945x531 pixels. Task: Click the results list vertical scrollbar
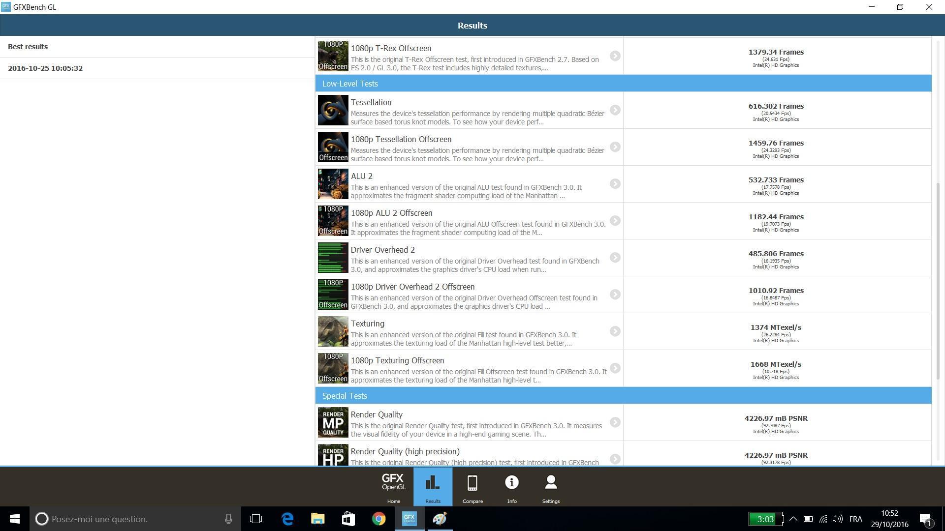pyautogui.click(x=938, y=280)
